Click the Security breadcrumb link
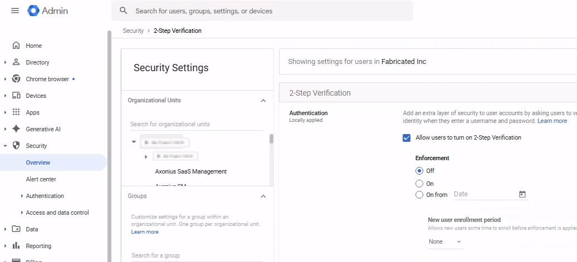The height and width of the screenshot is (262, 577). click(133, 31)
